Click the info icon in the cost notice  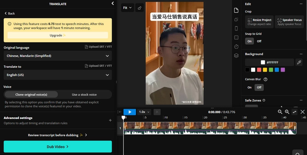pyautogui.click(x=9, y=24)
